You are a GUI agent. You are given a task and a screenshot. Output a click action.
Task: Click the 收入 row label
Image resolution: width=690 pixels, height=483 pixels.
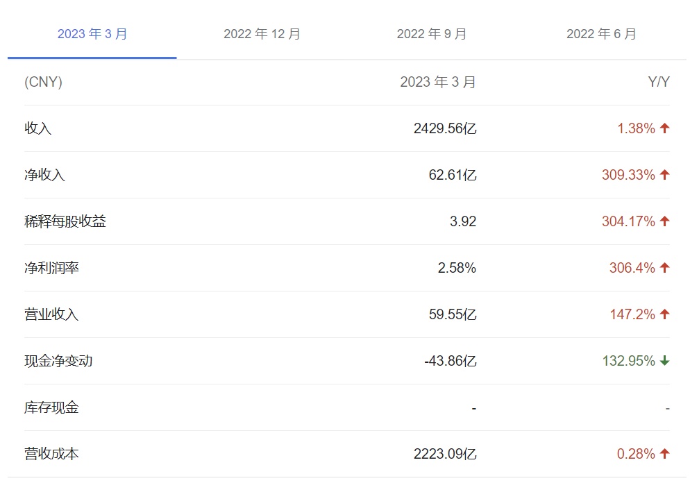click(x=38, y=128)
